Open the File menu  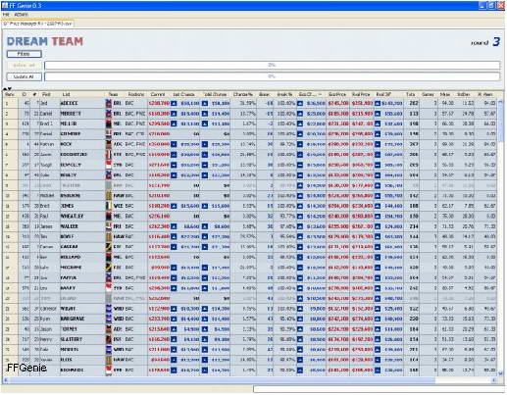(6, 15)
